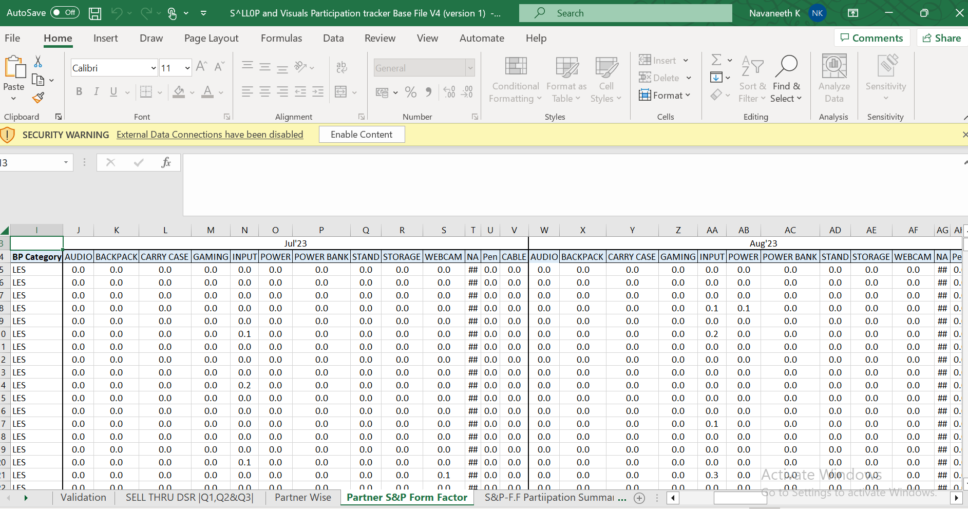The image size is (968, 509).
Task: Click the Fill Color paint bucket
Action: click(x=179, y=92)
